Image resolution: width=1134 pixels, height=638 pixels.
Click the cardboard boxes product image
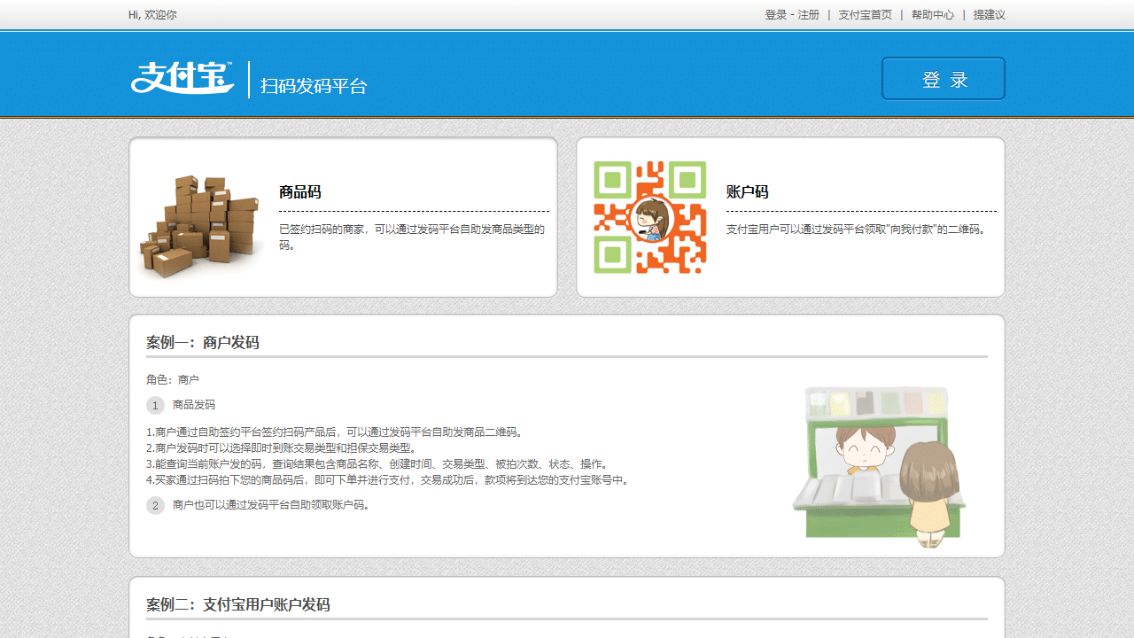pos(200,226)
